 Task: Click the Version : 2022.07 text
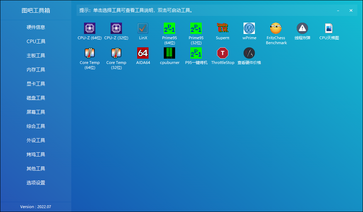[x=36, y=207]
